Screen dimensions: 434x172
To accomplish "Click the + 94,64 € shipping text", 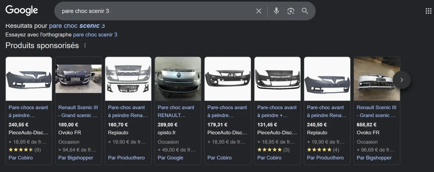I will (x=77, y=150).
